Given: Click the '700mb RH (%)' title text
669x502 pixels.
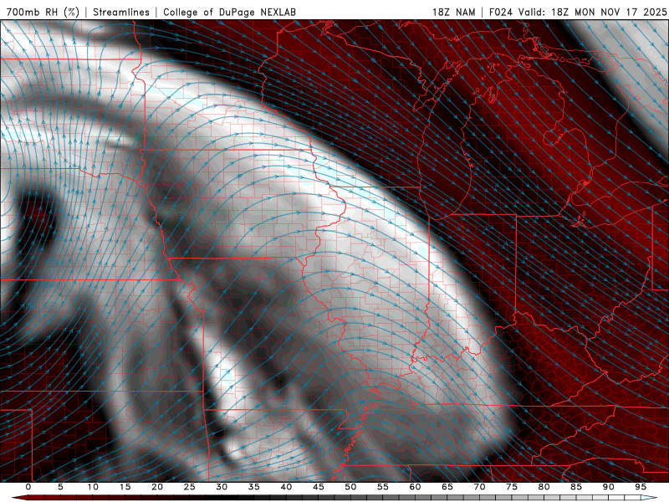Looking at the screenshot, I should (43, 12).
